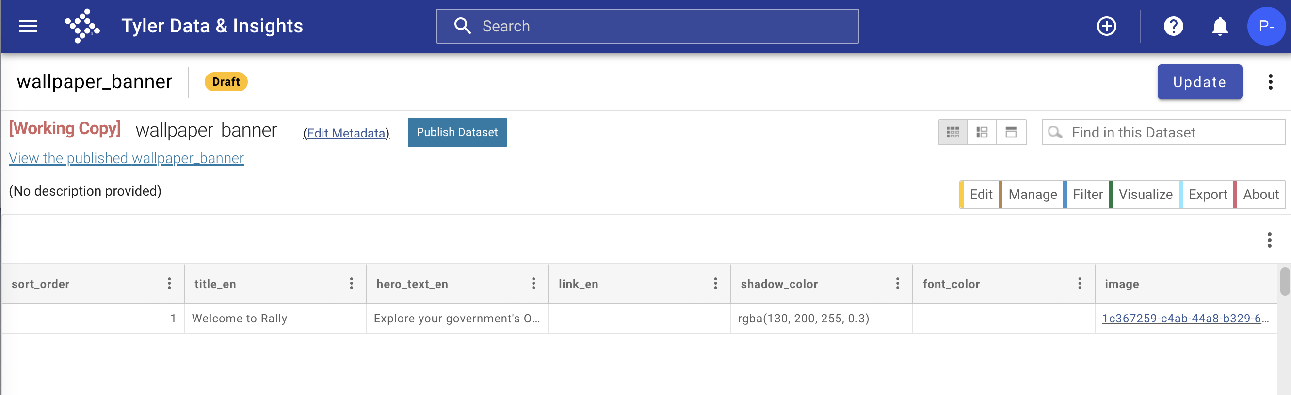Click the link_en column header label

coord(578,284)
